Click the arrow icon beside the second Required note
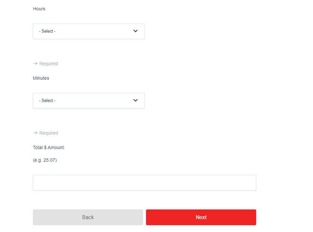This screenshot has height=232, width=313. [35, 133]
